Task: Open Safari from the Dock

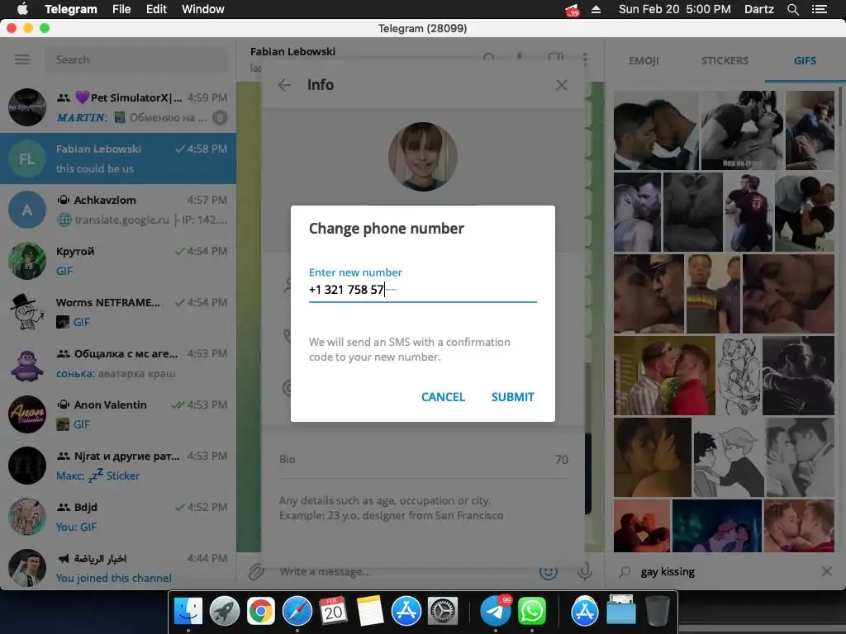Action: [297, 612]
